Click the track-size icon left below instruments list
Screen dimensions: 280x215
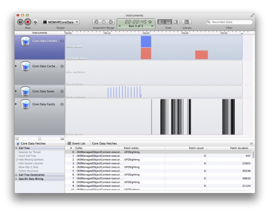17,139
